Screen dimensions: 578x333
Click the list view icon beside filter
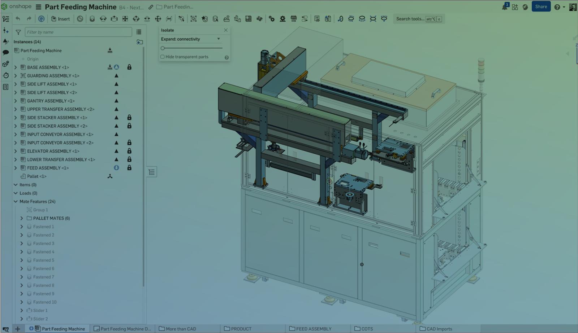tap(139, 32)
